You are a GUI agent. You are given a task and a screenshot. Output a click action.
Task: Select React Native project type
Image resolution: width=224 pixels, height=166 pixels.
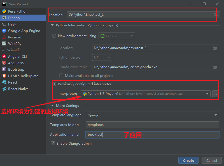click(23, 89)
